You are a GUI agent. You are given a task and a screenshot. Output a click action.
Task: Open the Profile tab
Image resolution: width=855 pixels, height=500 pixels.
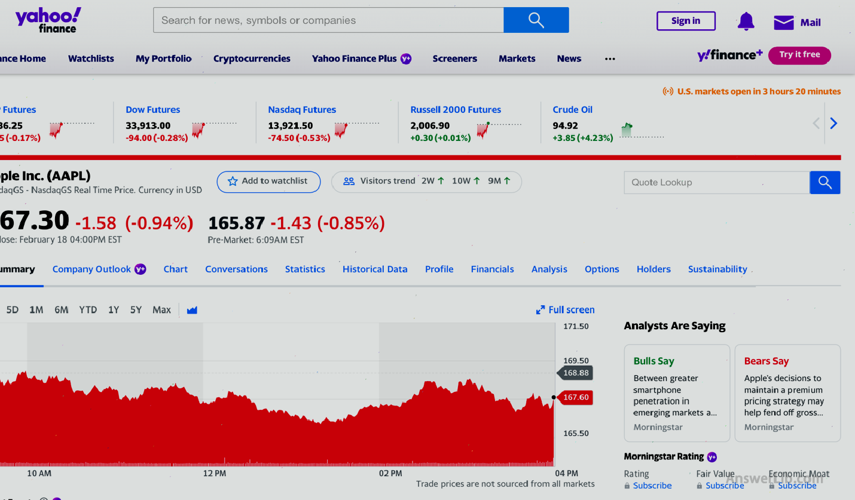click(x=439, y=269)
